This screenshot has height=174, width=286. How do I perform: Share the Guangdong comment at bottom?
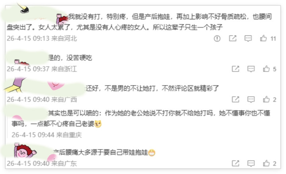point(236,163)
